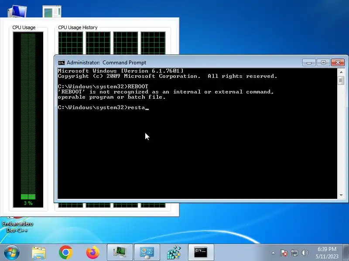This screenshot has height=261, width=349.
Task: Open the Registry Editor taskbar icon
Action: 174,253
